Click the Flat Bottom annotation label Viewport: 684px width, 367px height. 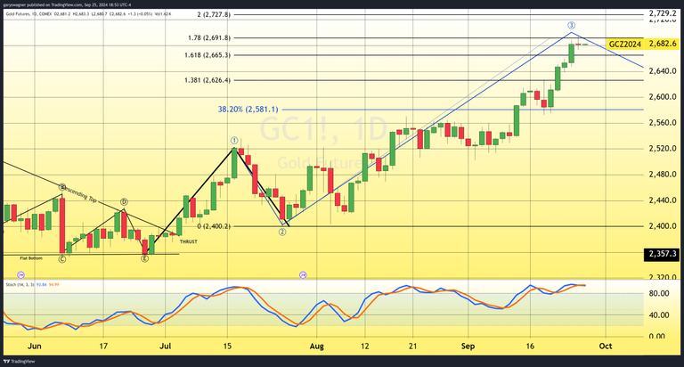(x=31, y=257)
